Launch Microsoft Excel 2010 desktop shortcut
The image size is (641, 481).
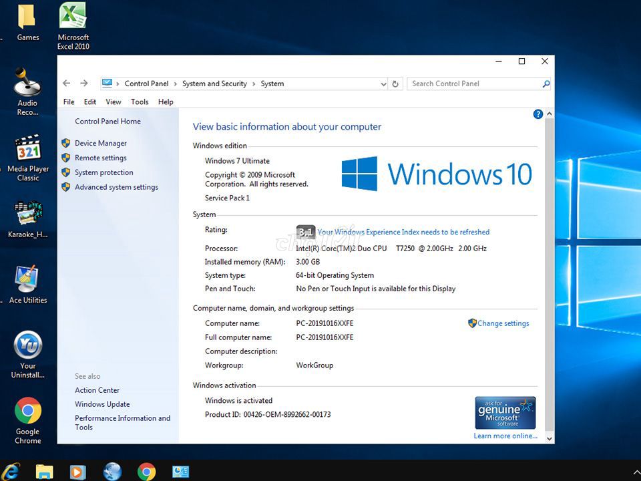coord(73,25)
